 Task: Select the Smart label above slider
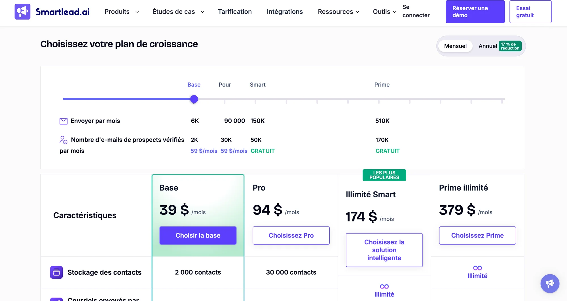257,85
